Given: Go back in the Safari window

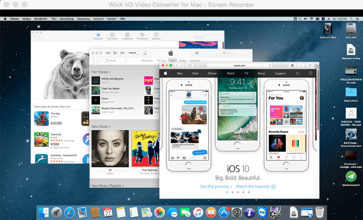Looking at the screenshot, I should click(x=177, y=65).
